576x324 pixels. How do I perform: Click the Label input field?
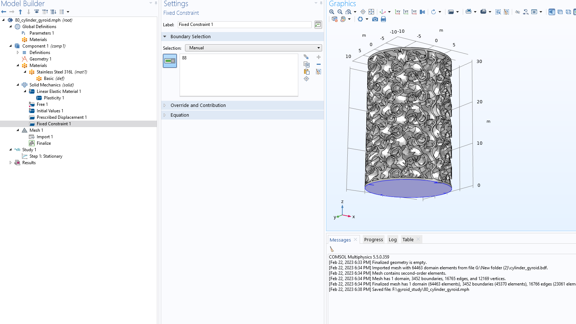coord(245,24)
